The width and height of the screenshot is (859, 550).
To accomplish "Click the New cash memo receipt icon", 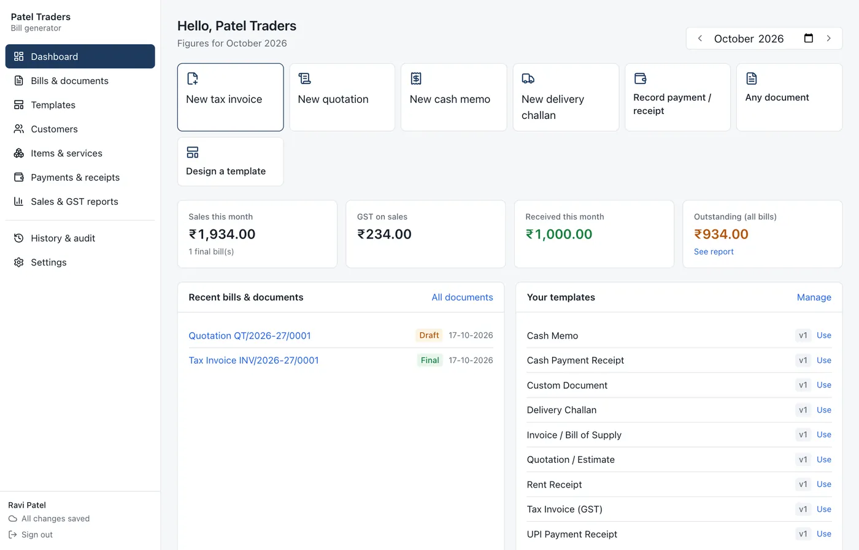I will [416, 78].
